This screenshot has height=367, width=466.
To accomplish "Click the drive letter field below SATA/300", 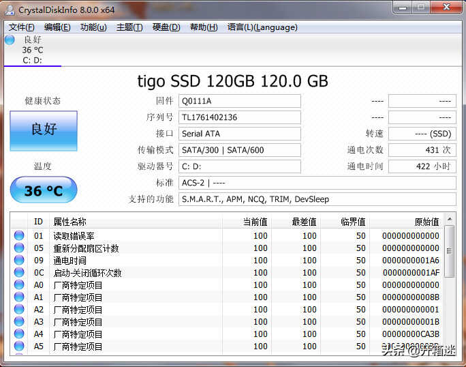I will pyautogui.click(x=240, y=166).
